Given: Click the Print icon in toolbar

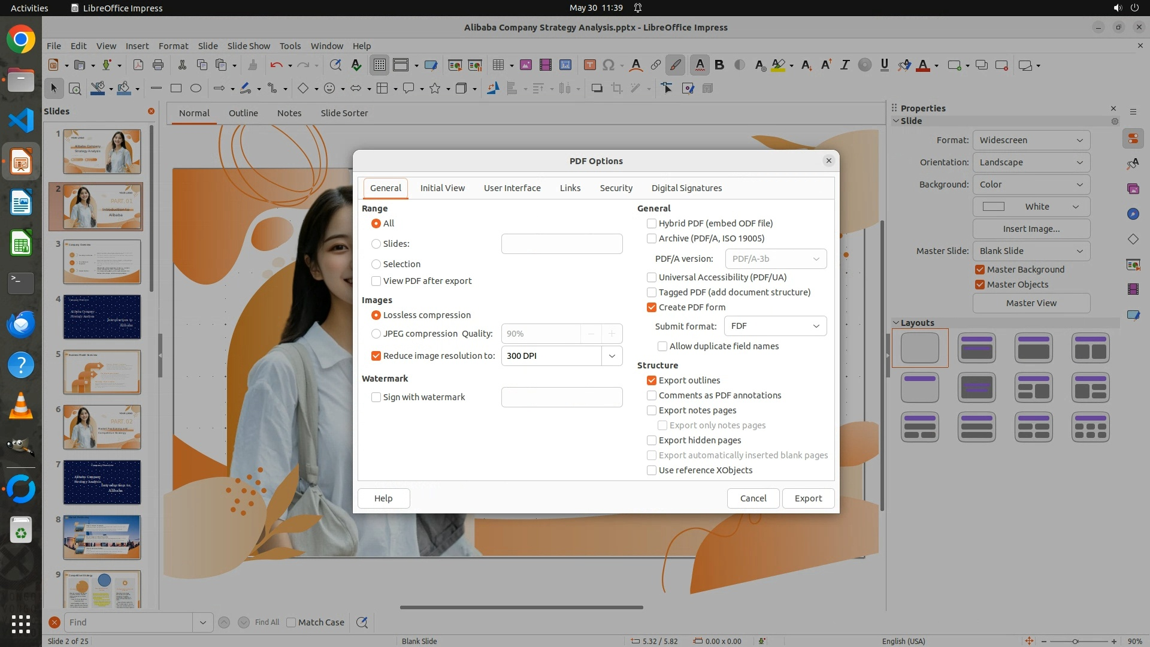Looking at the screenshot, I should tap(158, 65).
